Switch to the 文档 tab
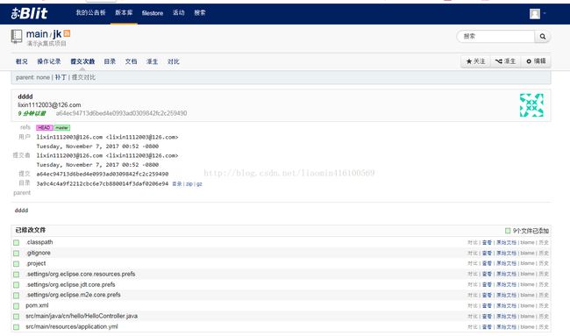This screenshot has width=570, height=336. coord(131,61)
